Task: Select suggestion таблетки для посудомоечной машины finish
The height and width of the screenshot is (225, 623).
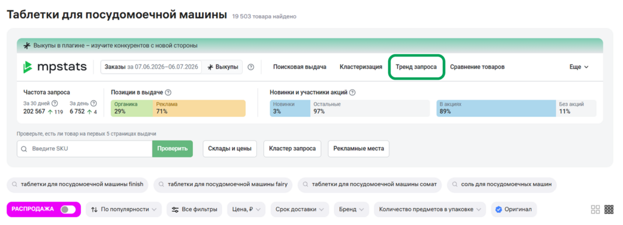Action: pos(77,184)
